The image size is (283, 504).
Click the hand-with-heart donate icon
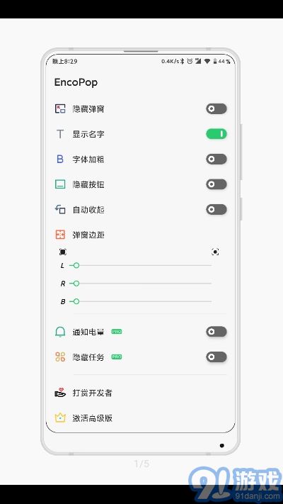coord(60,393)
